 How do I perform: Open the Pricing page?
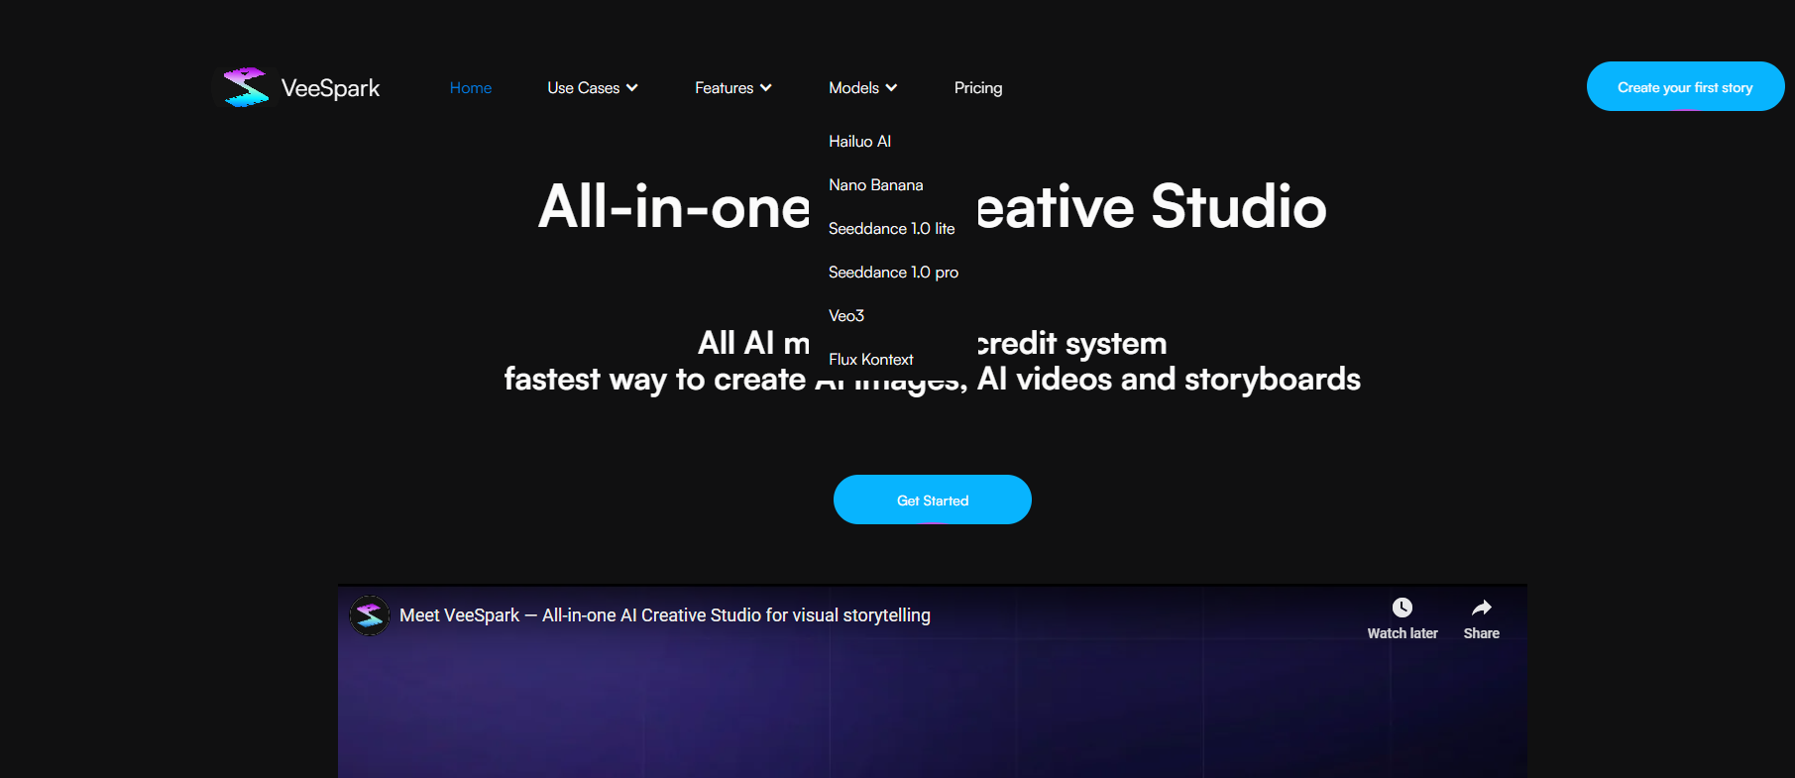click(x=978, y=88)
